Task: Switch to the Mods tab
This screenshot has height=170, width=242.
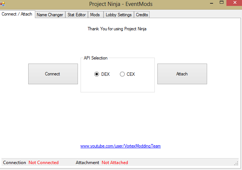Action: [x=95, y=15]
